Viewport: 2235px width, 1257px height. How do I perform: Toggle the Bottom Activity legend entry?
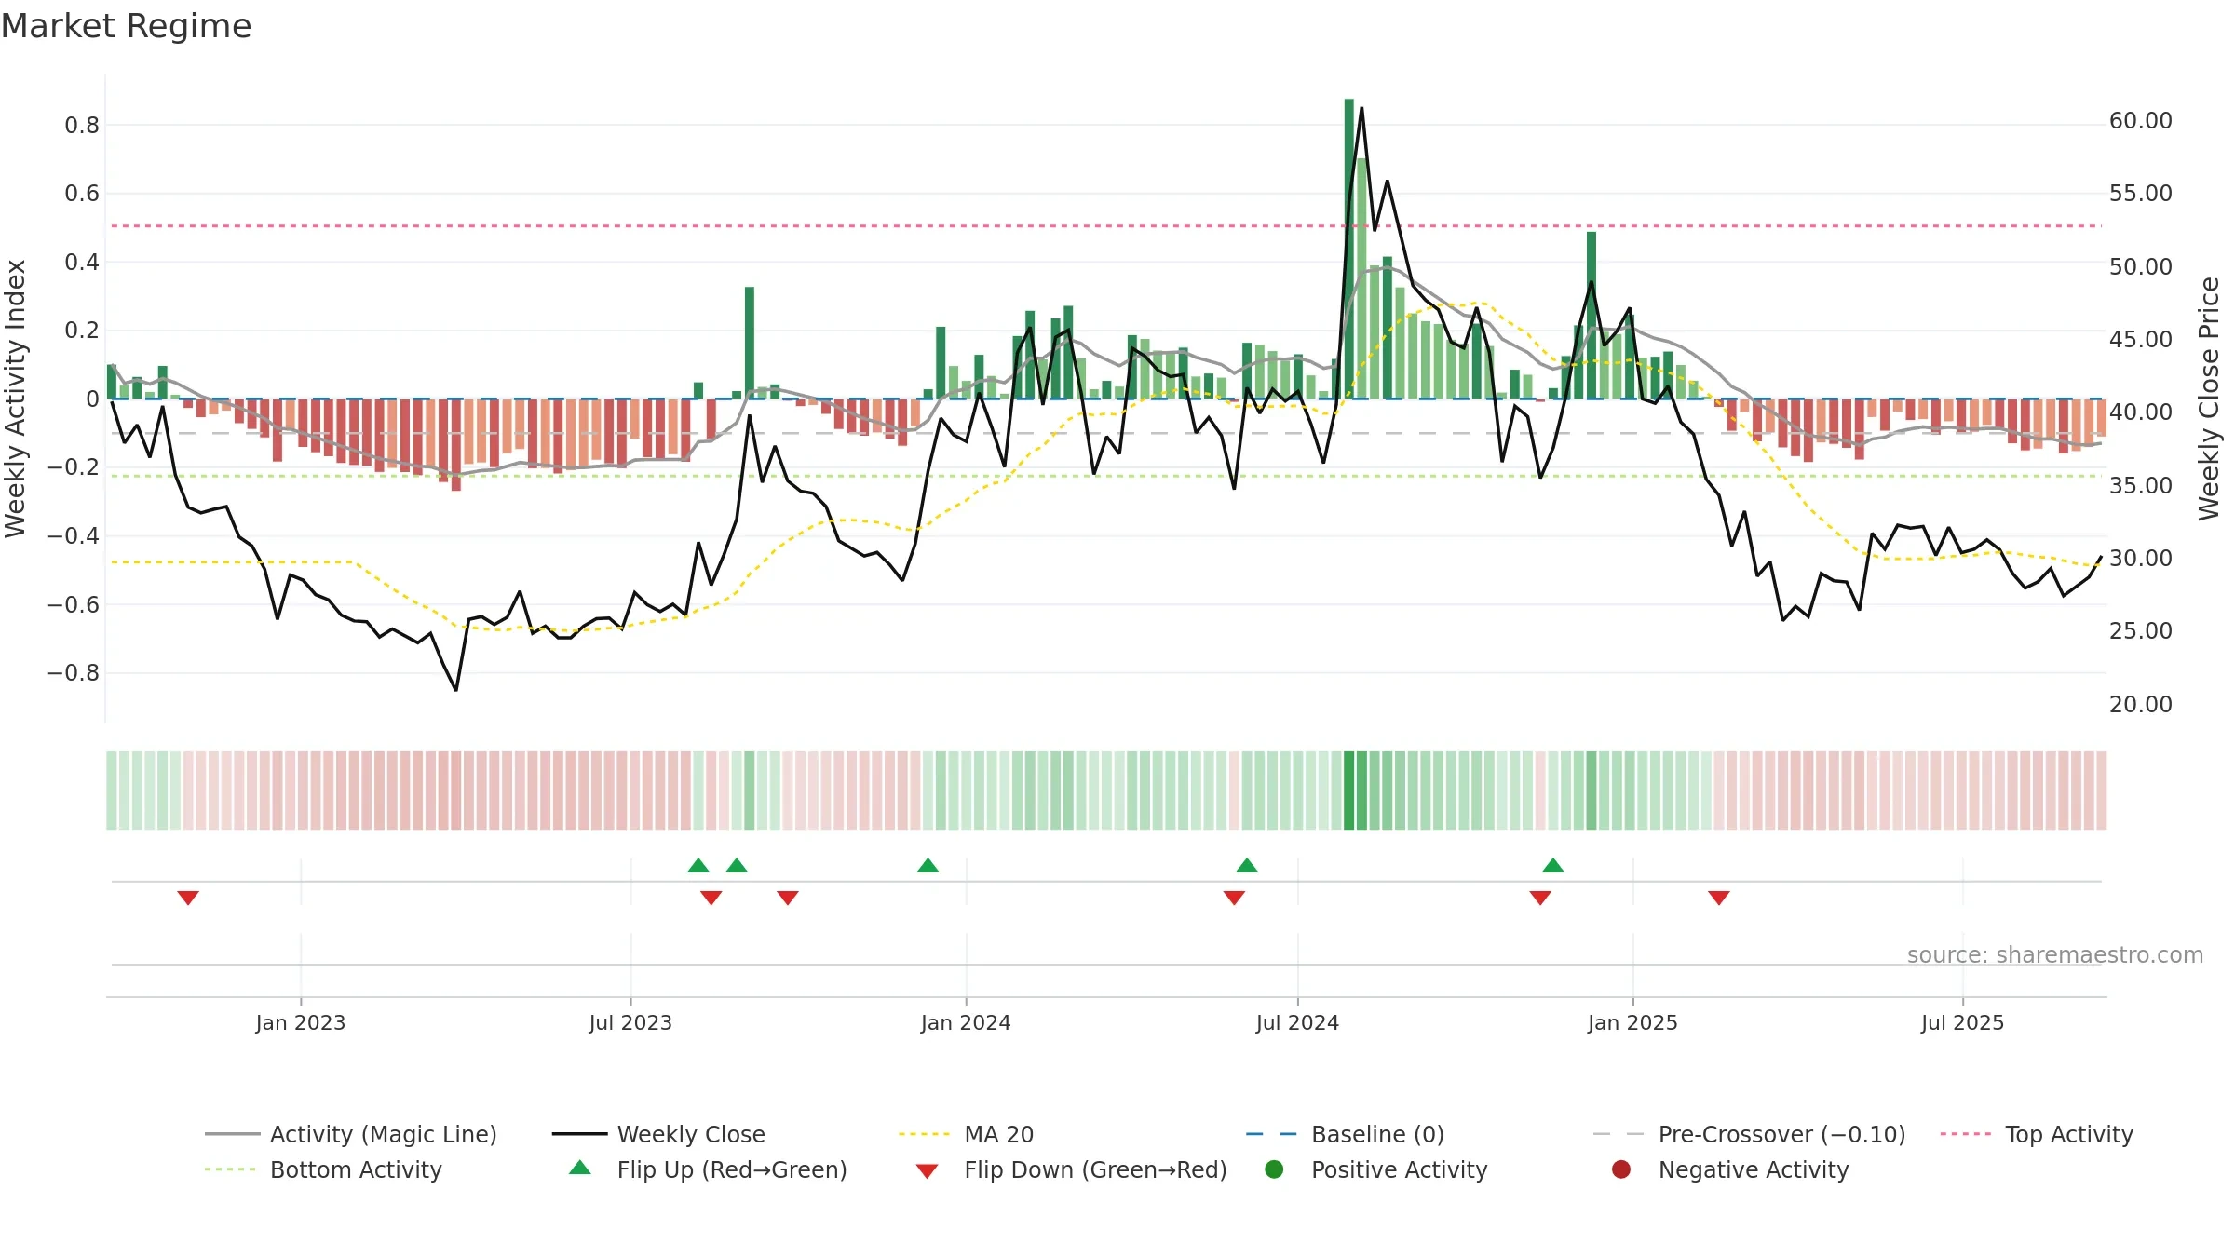point(323,1169)
